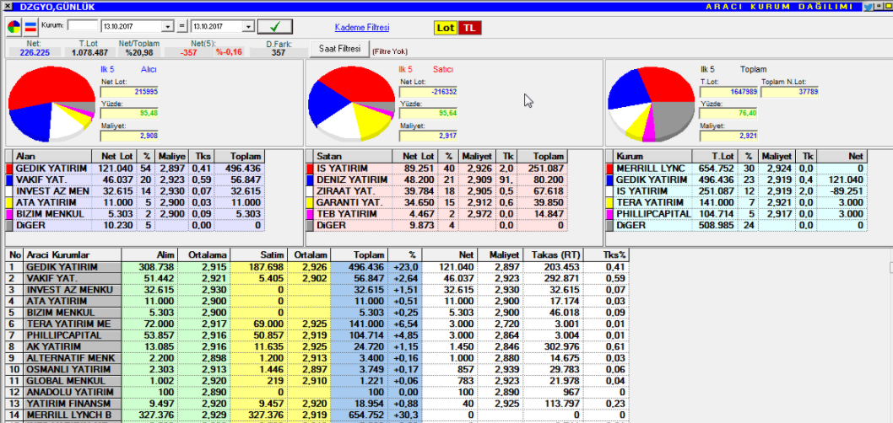Click the Saat Filtresi button
The height and width of the screenshot is (423, 893).
click(x=340, y=49)
